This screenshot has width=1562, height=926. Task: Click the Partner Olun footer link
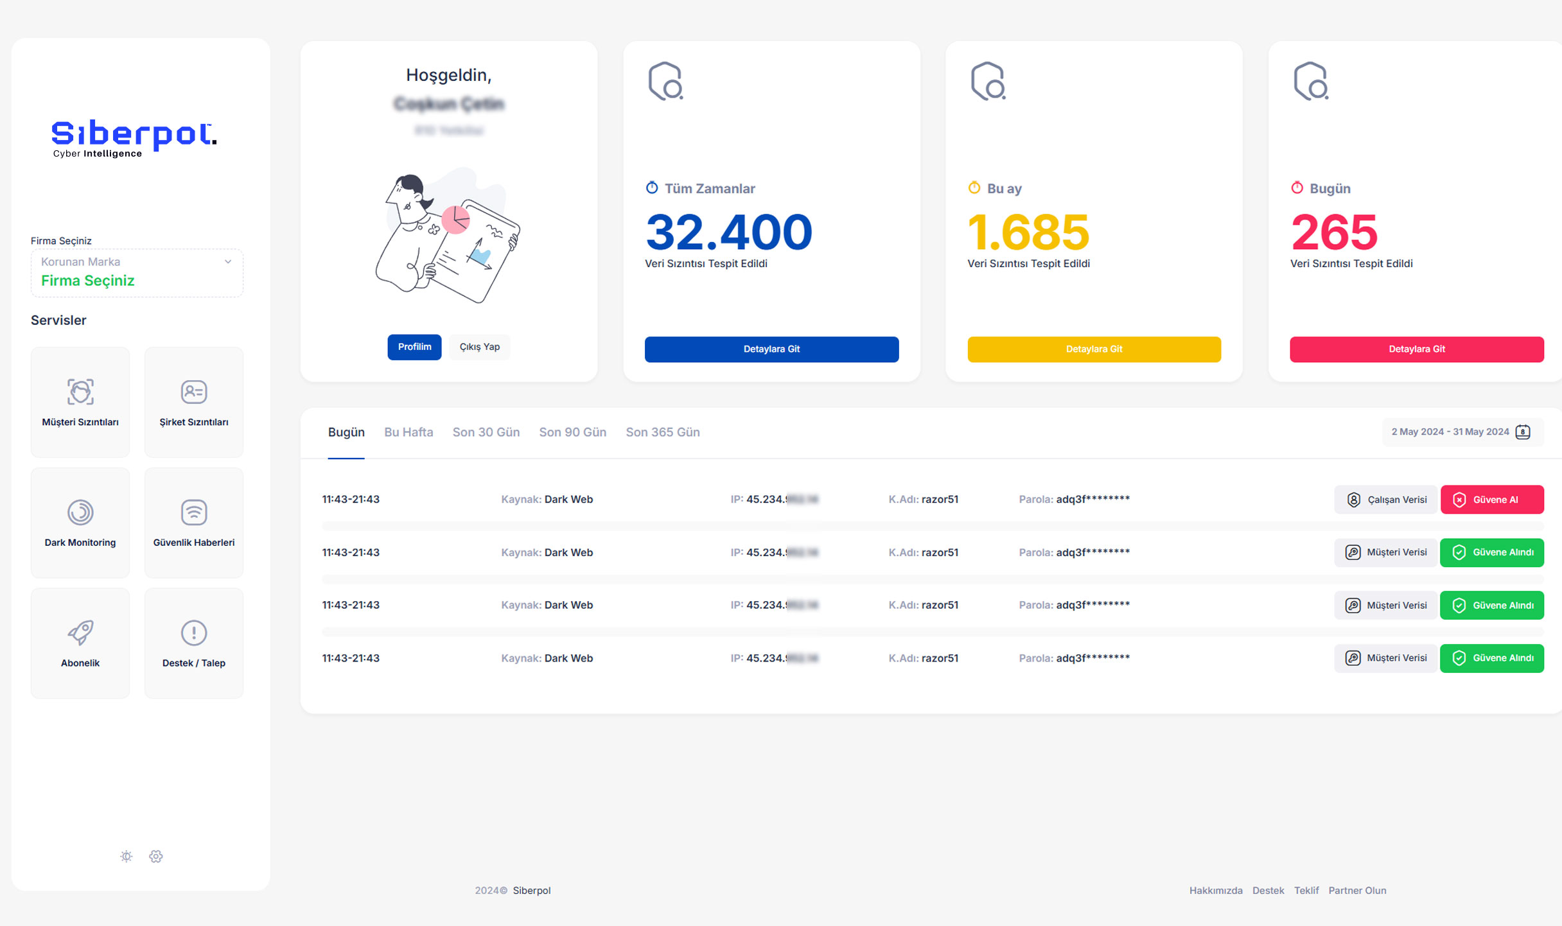pos(1357,891)
